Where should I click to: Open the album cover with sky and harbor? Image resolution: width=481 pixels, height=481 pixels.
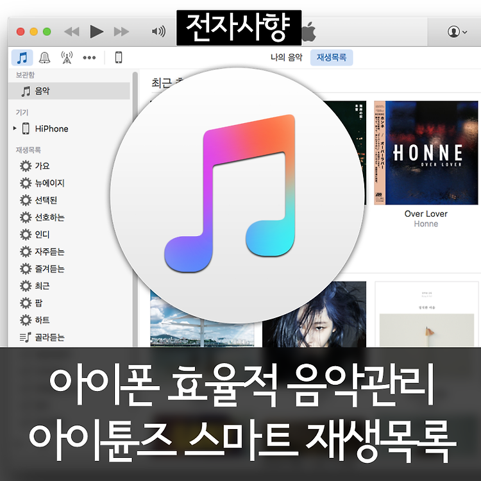(202, 319)
